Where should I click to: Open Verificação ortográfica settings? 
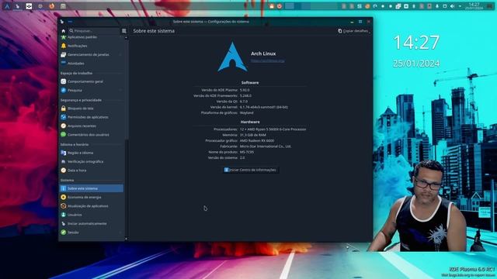coord(92,162)
